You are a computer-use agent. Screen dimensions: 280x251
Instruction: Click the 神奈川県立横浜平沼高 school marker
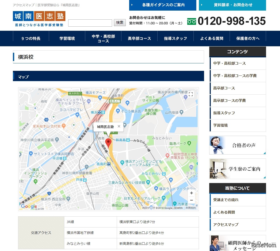[57, 140]
